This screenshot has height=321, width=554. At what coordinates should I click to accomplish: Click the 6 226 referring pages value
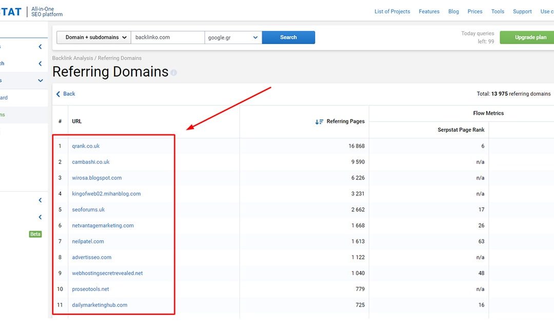358,178
